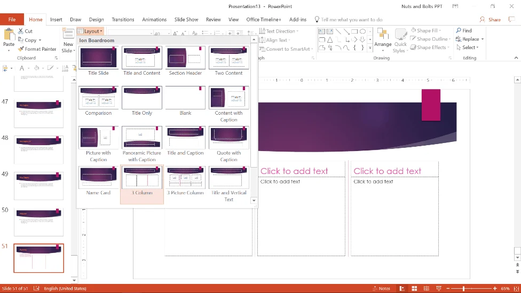Choose the Two Content layout

(x=228, y=61)
